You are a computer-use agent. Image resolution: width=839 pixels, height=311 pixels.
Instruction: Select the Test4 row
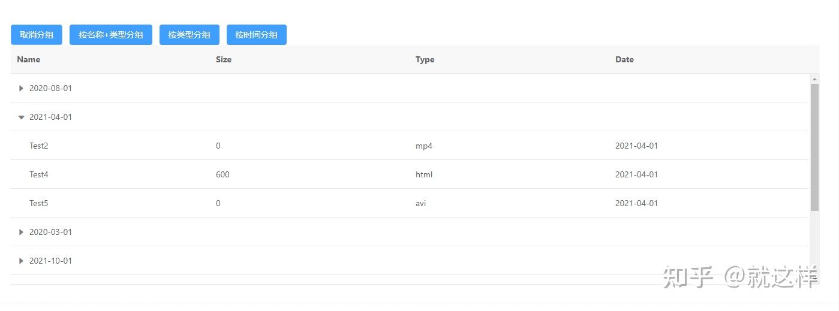(39, 174)
